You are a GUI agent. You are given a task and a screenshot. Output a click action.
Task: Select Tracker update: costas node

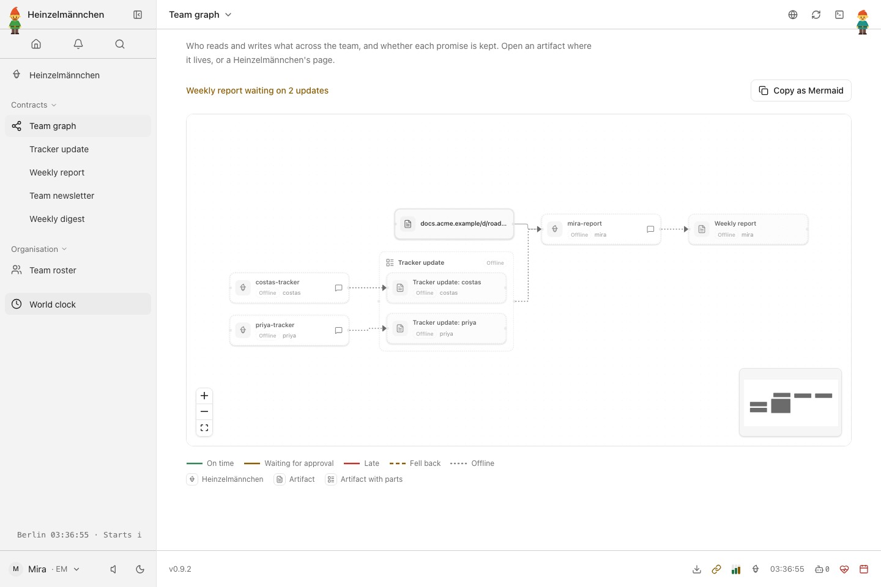click(x=446, y=288)
